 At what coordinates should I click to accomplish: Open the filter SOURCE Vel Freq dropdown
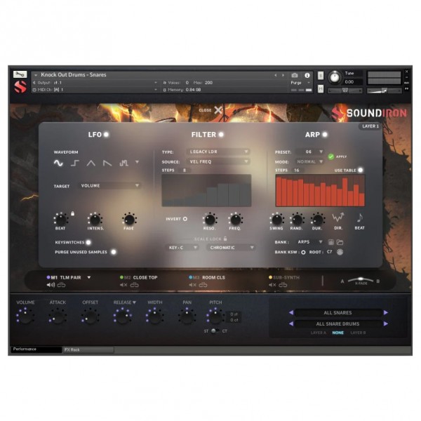[x=218, y=161]
